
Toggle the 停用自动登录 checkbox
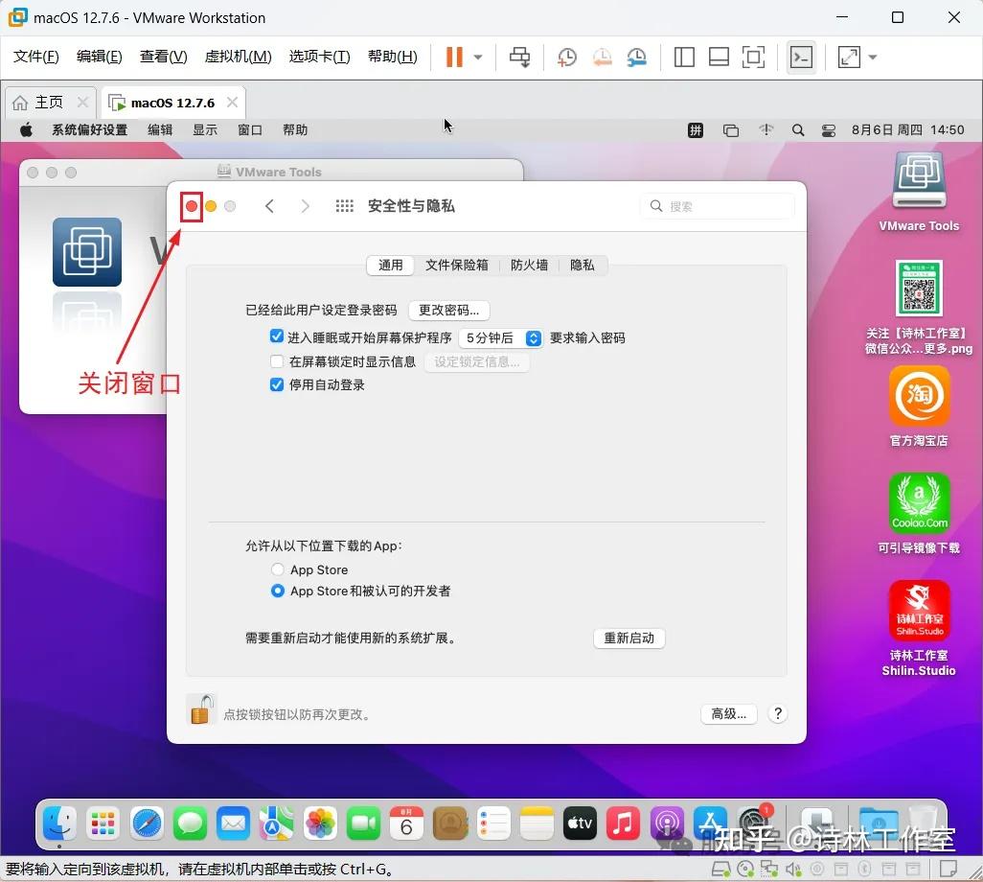pos(277,384)
